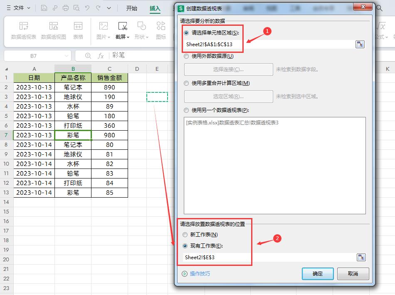Expand the 图片 dropdown arrow
395x295 pixels.
[109, 37]
